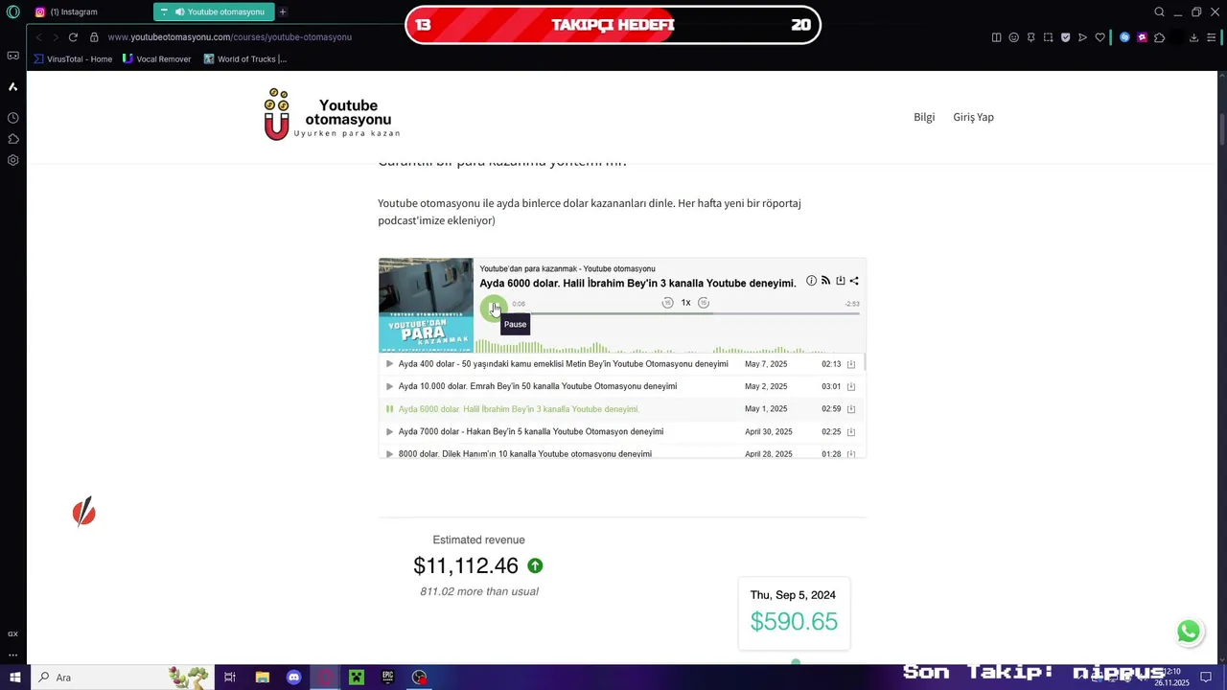Seek on the podcast progress bar
1227x690 pixels.
[x=686, y=313]
